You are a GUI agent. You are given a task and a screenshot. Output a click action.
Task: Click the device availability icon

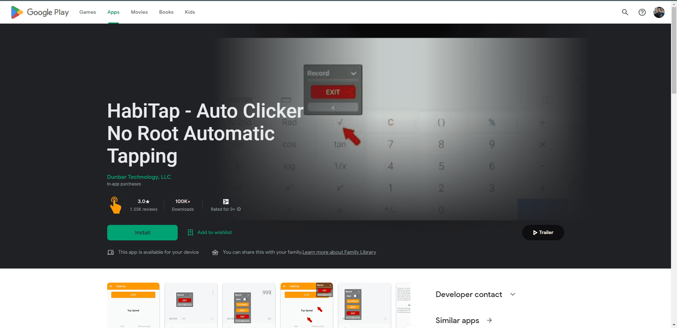tap(110, 252)
